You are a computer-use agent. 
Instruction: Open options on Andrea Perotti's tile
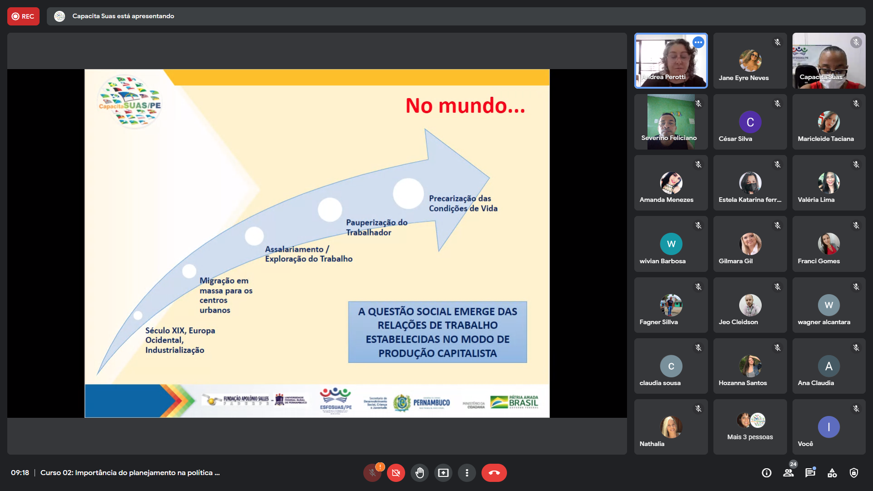click(x=698, y=42)
